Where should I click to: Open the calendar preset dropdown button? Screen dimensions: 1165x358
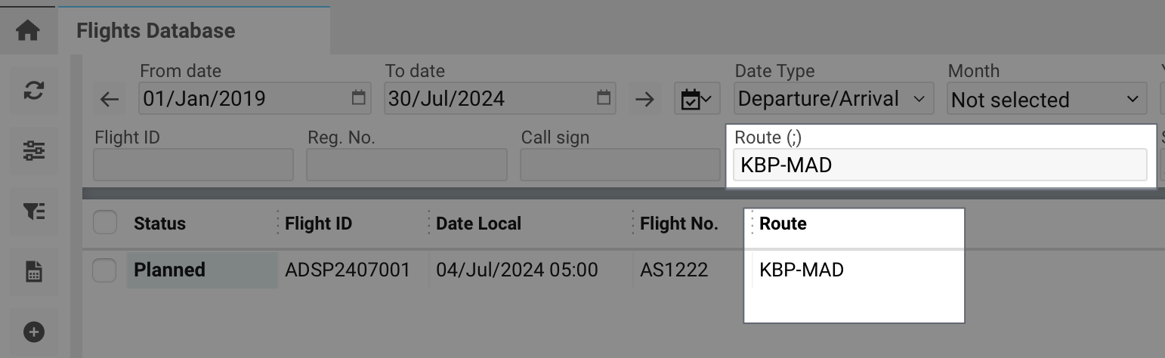(697, 99)
